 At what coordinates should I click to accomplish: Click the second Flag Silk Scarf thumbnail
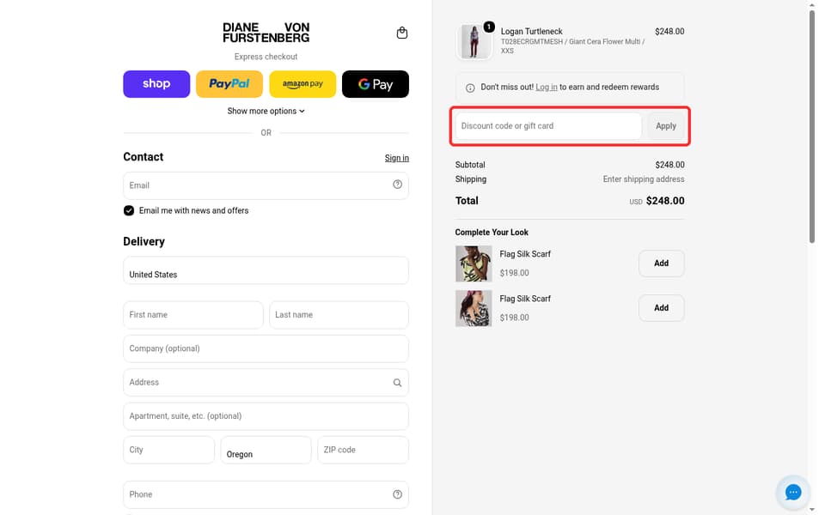tap(474, 308)
